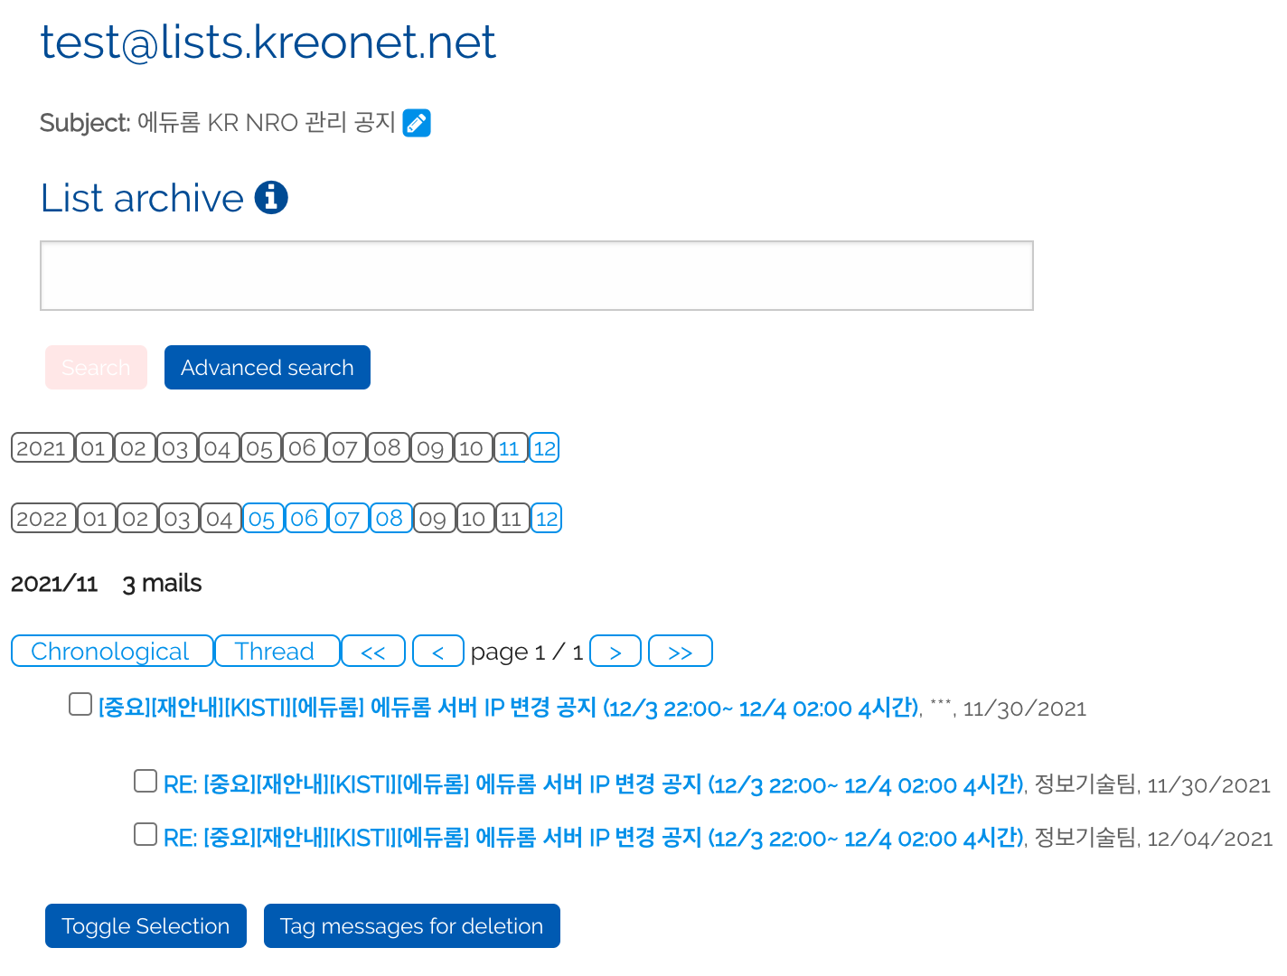
Task: Open the List archive info icon
Action: (271, 197)
